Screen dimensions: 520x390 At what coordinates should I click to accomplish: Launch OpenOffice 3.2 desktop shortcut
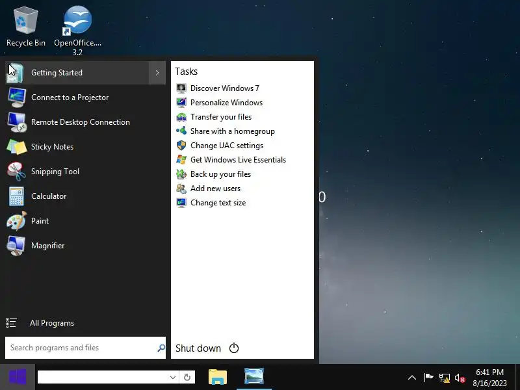click(77, 31)
